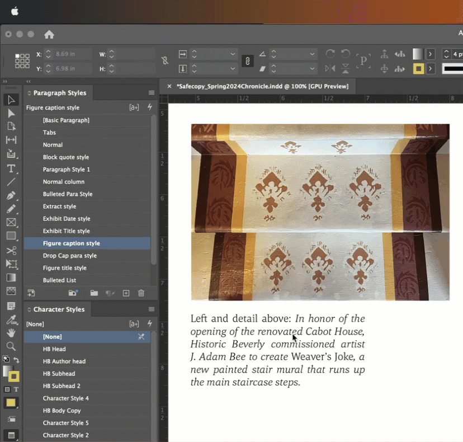Apply the Bulleted Para Style
463x442 pixels.
tap(87, 194)
